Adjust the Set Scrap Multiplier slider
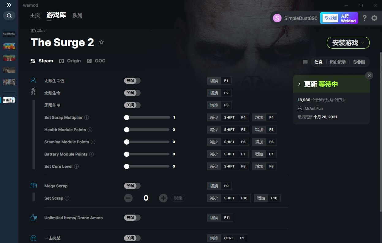382x243 pixels. (147, 117)
